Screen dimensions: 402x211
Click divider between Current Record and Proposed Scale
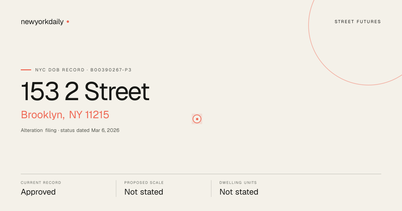116,189
